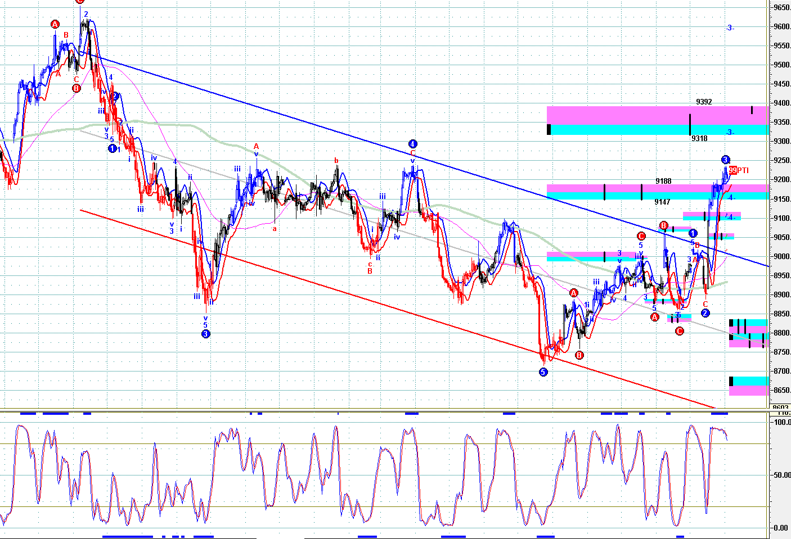Click the 9318 price projection label
Viewport: 791px width, 539px height.
(699, 138)
